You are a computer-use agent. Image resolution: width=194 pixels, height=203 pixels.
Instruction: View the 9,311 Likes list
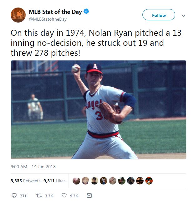54,181
